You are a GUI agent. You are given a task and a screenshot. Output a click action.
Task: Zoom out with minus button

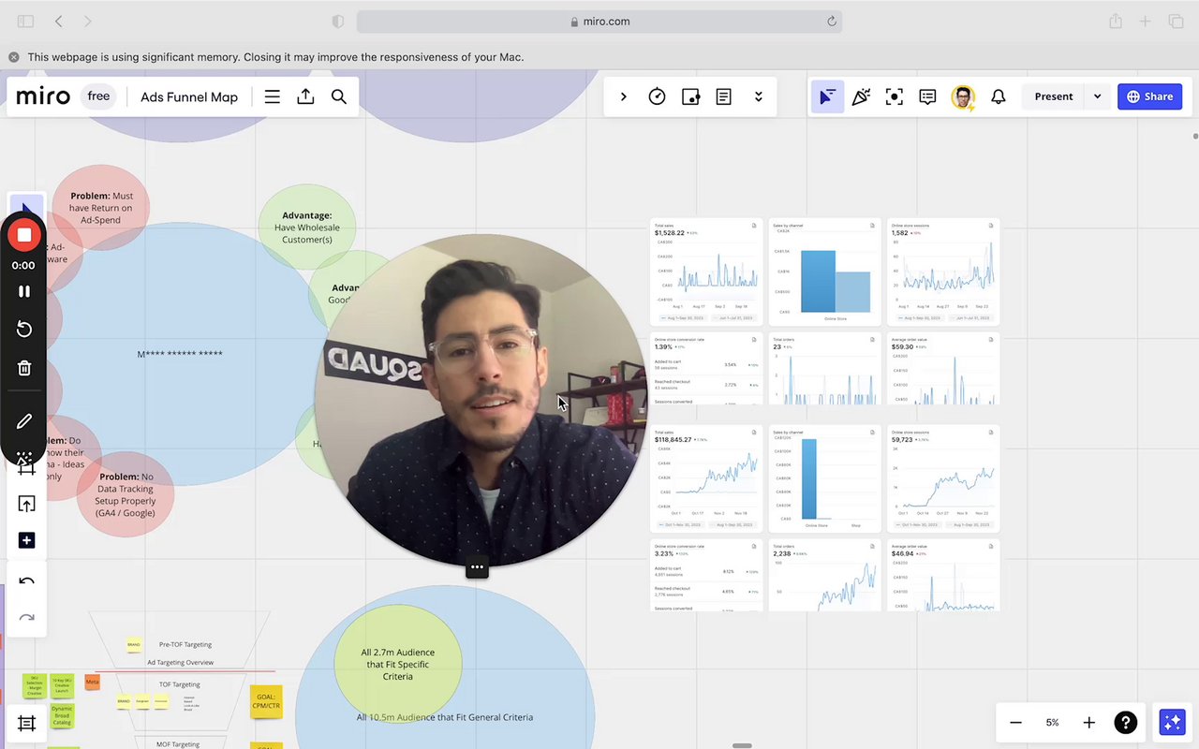tap(1015, 723)
